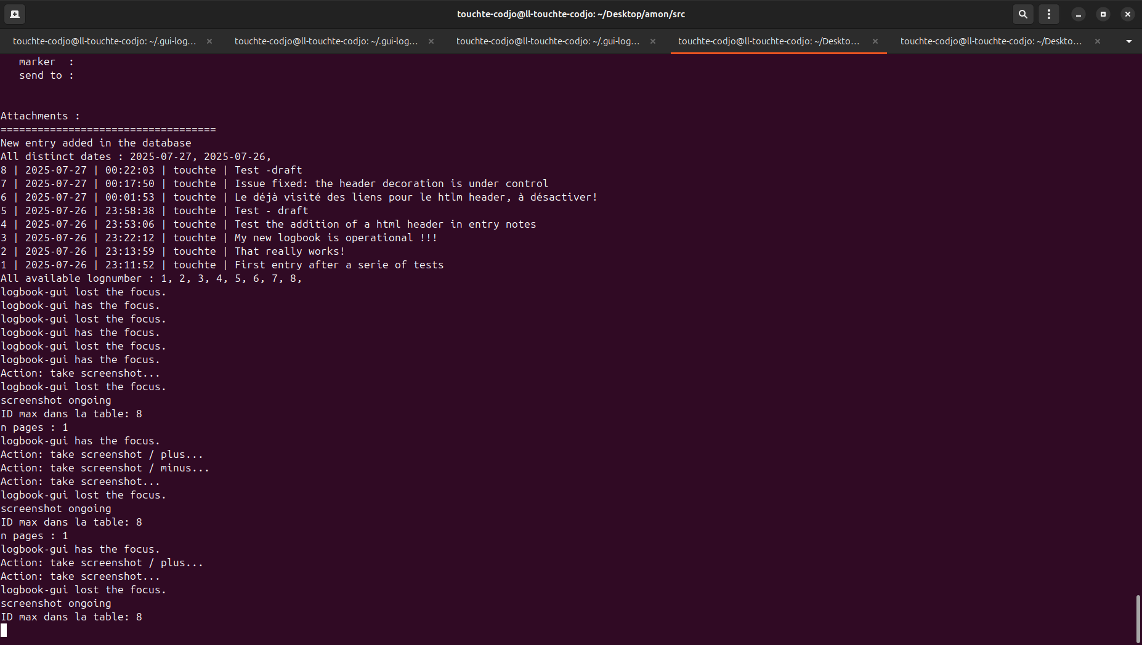Click log row 2 'That really works!'
Image resolution: width=1142 pixels, height=645 pixels.
[x=173, y=251]
